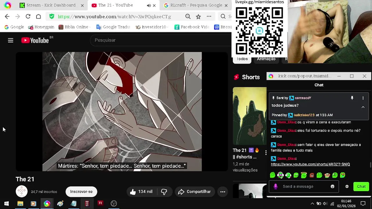Image resolution: width=372 pixels, height=209 pixels.
Task: Mute the audio on the YouTube tab
Action: click(149, 5)
